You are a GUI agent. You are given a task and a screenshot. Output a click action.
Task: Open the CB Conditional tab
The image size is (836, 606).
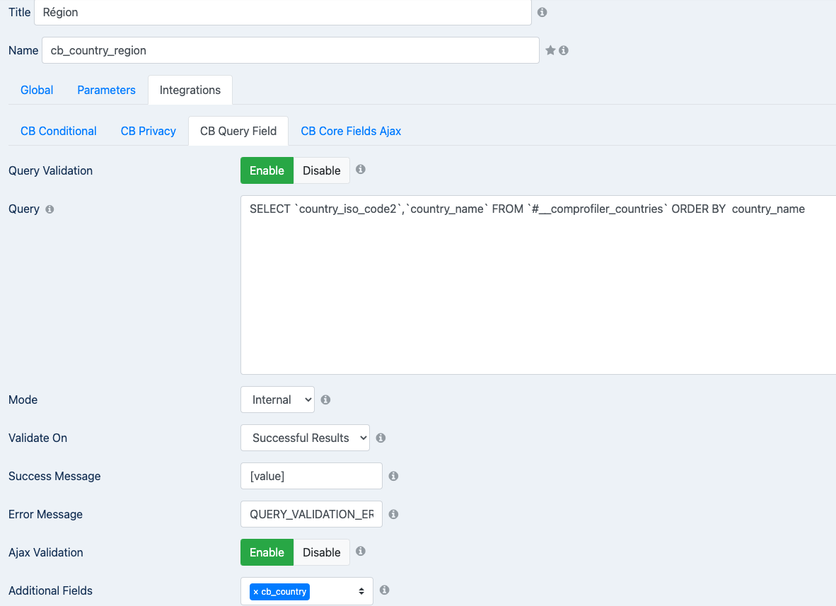click(x=59, y=131)
